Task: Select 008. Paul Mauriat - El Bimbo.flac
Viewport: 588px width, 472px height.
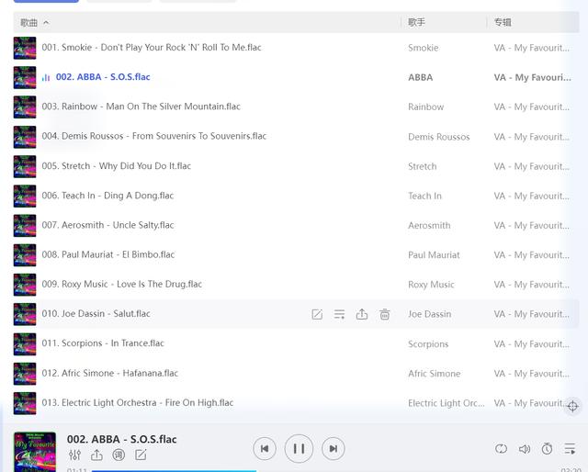Action: (x=108, y=254)
